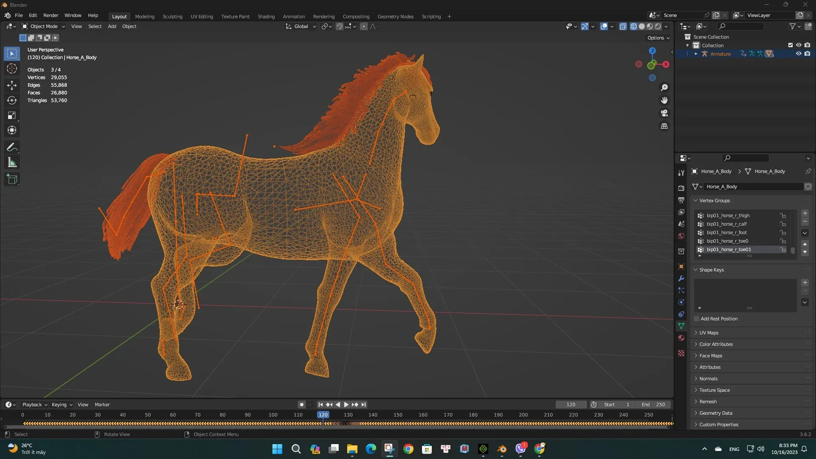This screenshot has width=816, height=459.
Task: Open the Render menu
Action: coord(51,15)
